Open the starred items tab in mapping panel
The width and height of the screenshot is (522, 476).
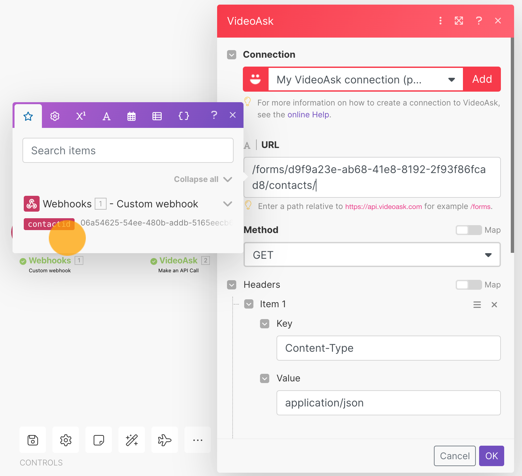(x=28, y=116)
